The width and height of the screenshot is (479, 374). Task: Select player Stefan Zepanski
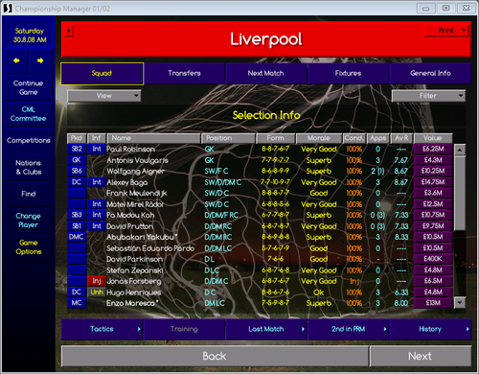pyautogui.click(x=135, y=270)
